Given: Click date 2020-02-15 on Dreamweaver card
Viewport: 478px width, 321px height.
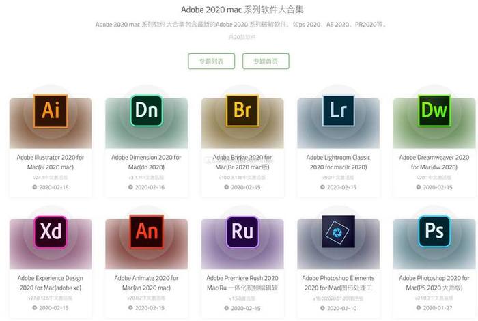Looking at the screenshot, I should [x=438, y=187].
